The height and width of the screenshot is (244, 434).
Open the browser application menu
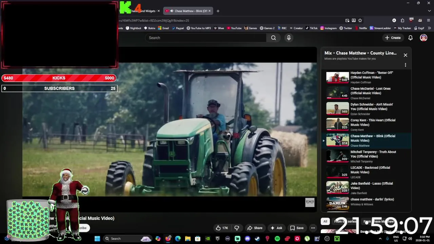[429, 20]
